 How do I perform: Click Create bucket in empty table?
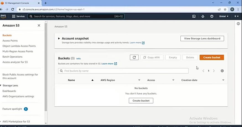pos(141,101)
